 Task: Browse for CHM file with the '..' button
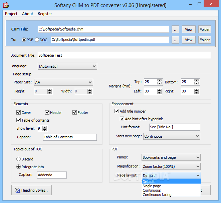point(175,29)
